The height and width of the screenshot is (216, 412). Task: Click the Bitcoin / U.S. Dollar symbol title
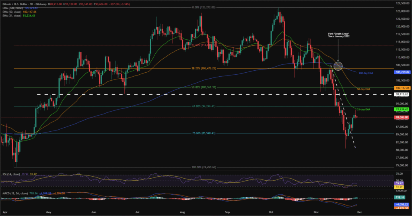(x=25, y=4)
